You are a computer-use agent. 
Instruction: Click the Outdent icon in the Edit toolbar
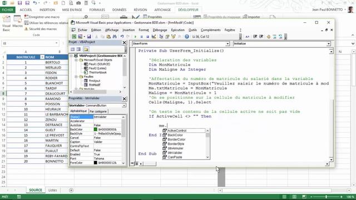pos(261,37)
